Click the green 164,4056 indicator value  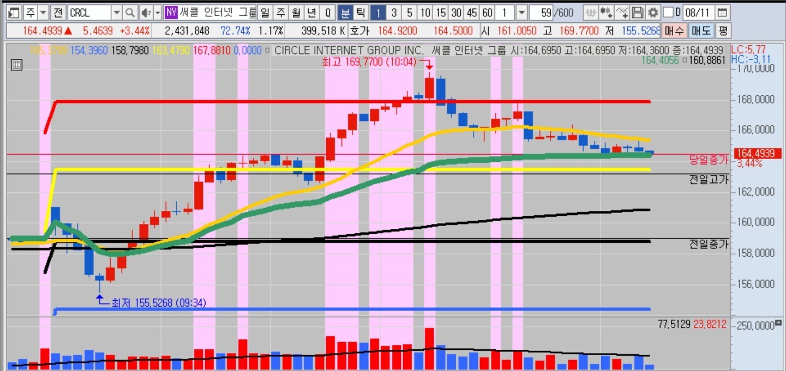660,60
